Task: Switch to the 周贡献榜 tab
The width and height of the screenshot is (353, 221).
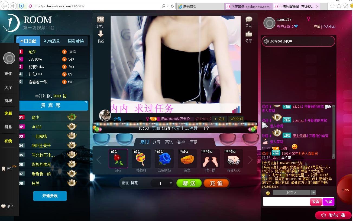Action: (x=76, y=41)
